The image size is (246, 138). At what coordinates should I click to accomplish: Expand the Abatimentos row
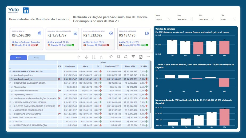click(12, 87)
